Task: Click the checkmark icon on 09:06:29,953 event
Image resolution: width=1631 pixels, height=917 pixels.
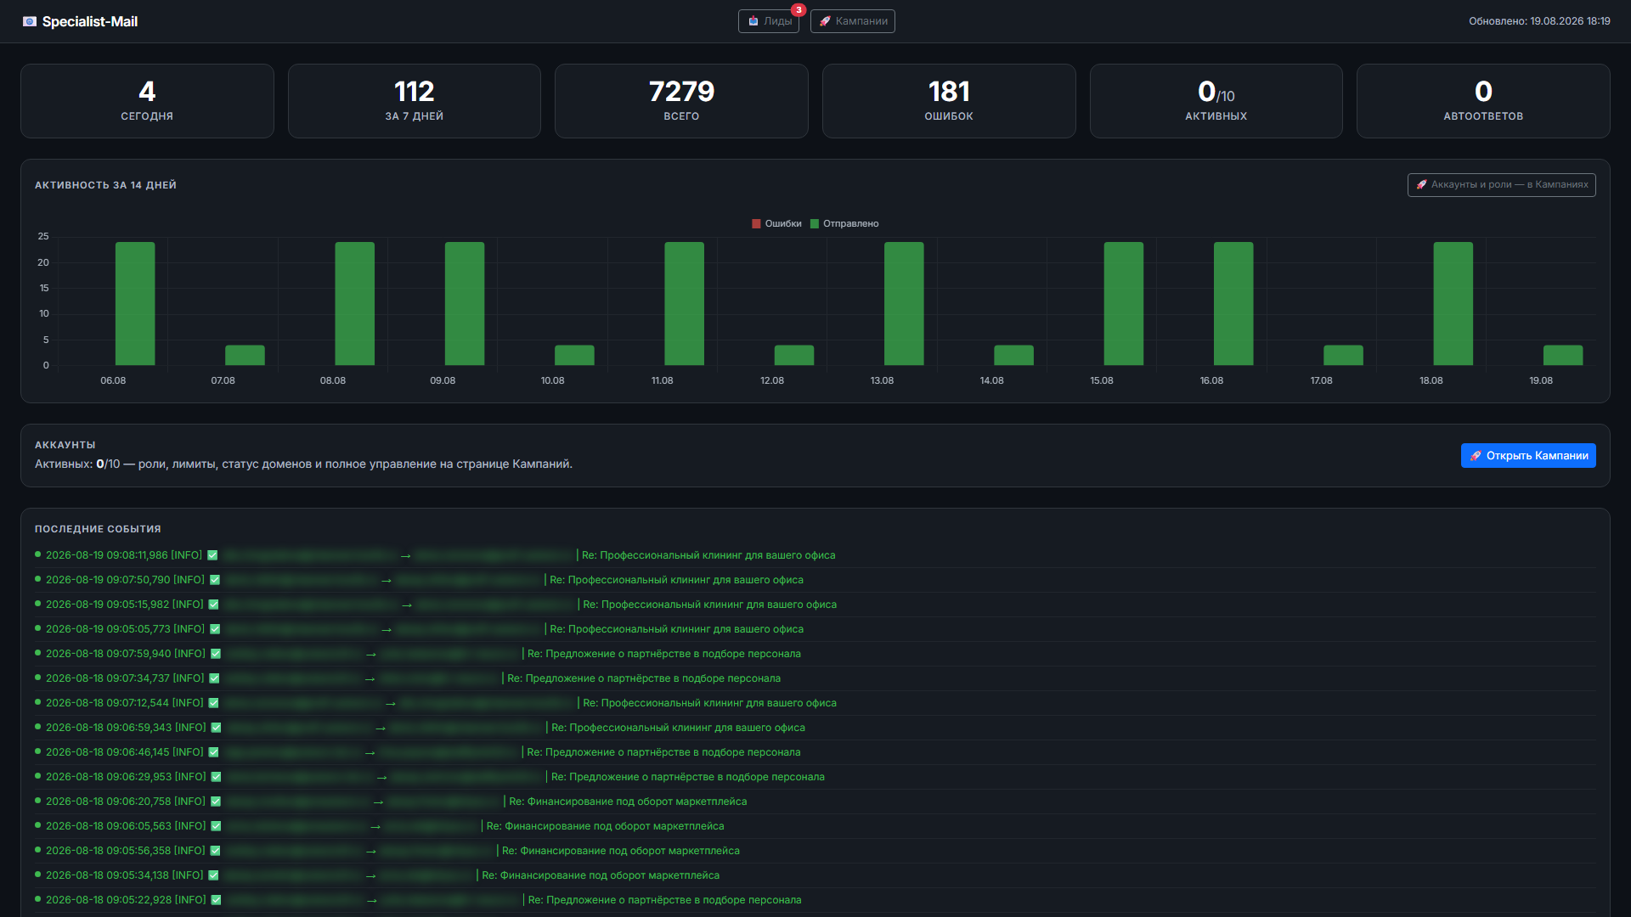Action: click(x=216, y=777)
